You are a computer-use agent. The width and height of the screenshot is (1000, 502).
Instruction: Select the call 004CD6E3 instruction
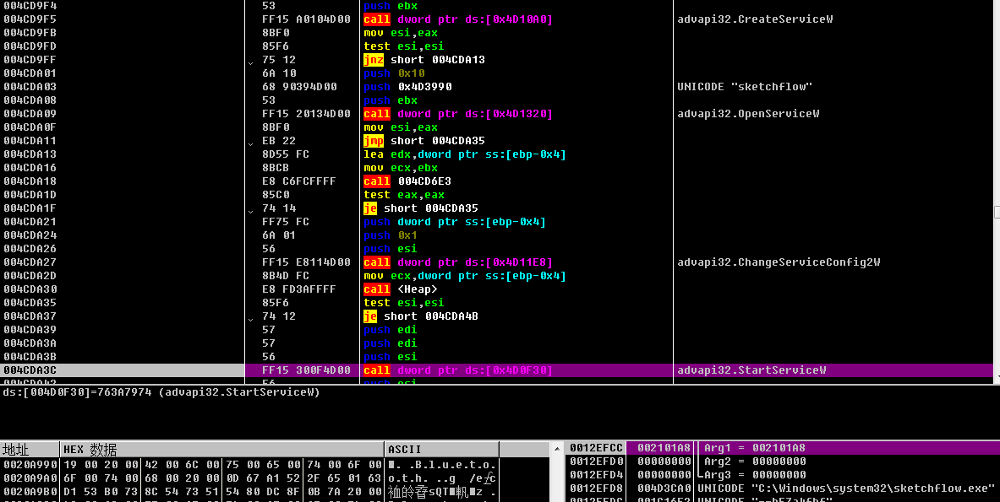(x=402, y=181)
